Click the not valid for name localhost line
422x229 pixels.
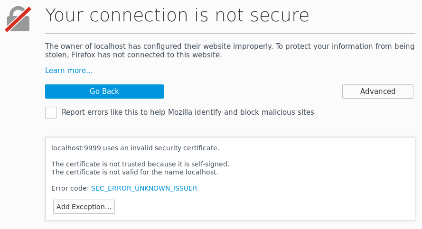(x=134, y=172)
